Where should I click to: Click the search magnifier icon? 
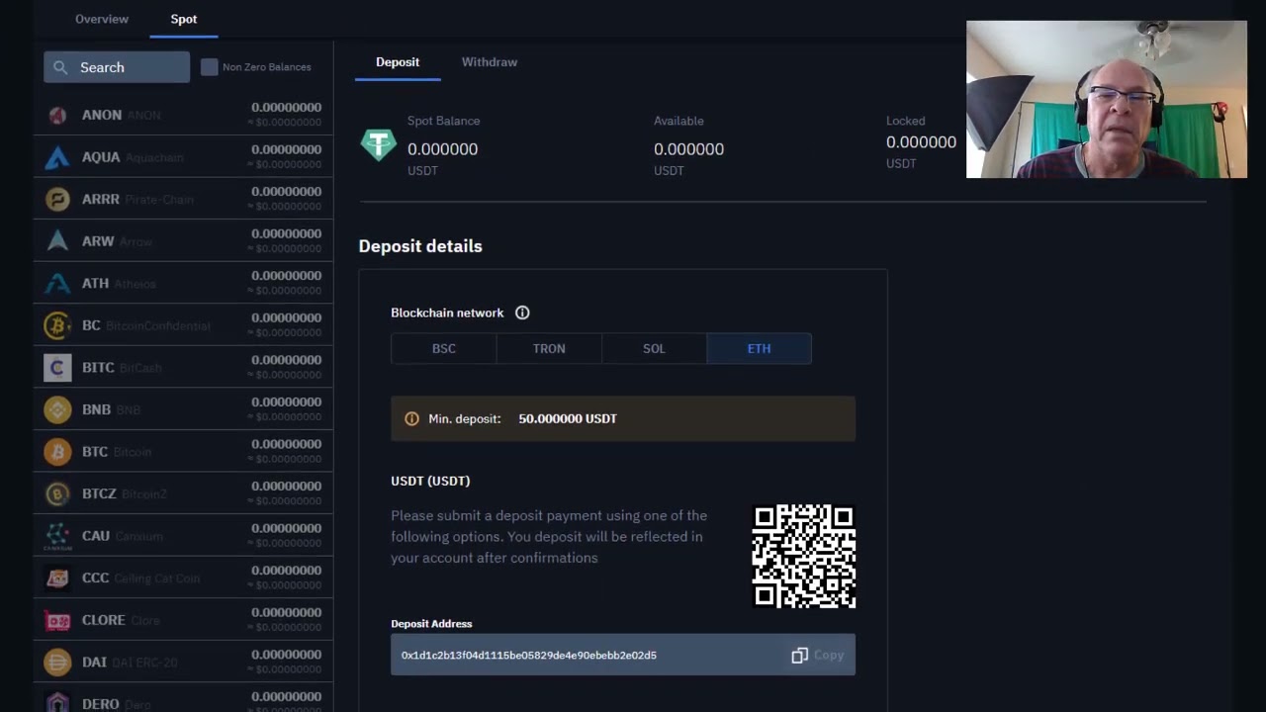point(60,67)
